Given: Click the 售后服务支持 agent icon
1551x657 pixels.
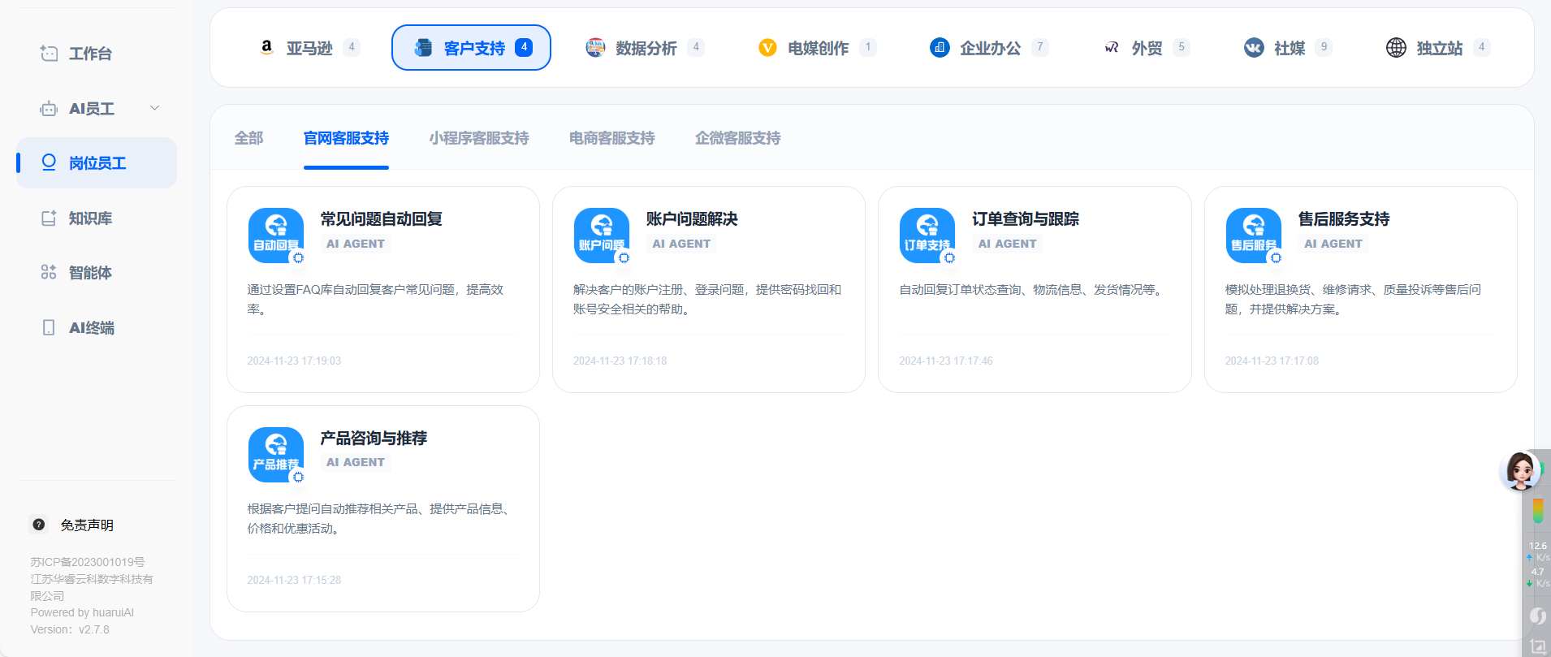Looking at the screenshot, I should coord(1254,235).
